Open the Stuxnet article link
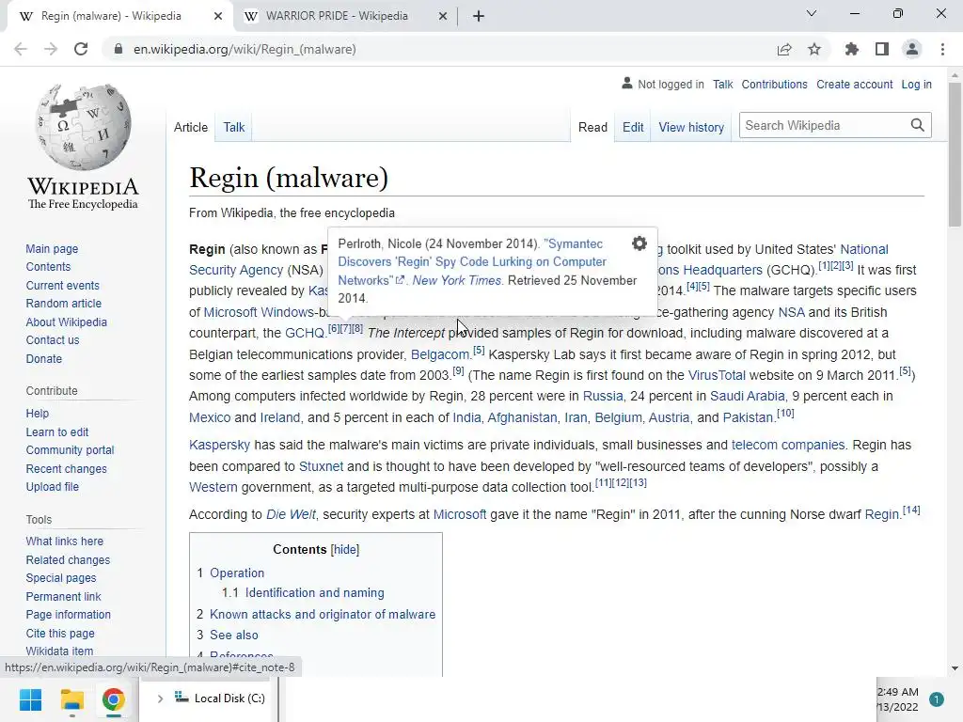This screenshot has height=722, width=963. [322, 466]
